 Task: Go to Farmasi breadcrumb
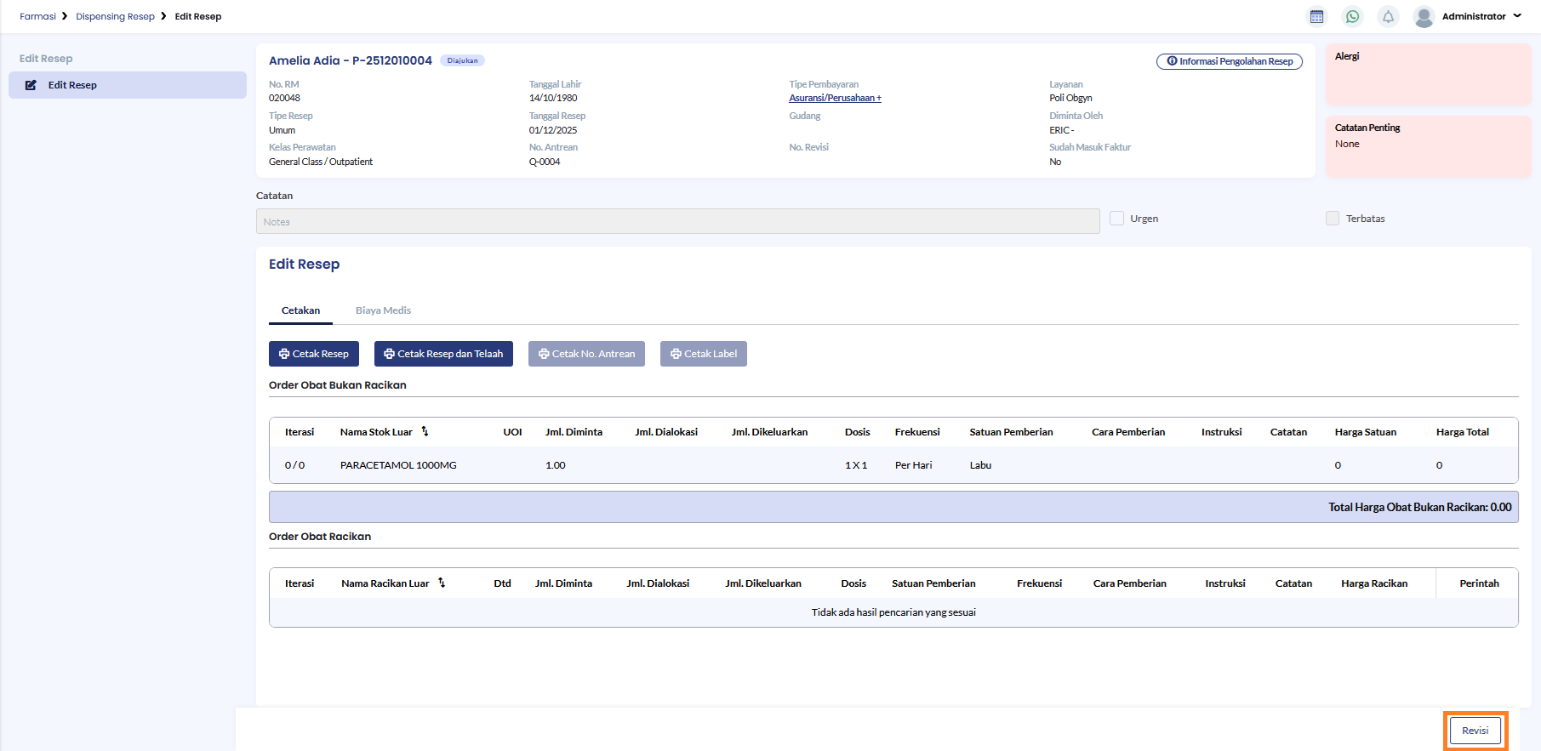[x=37, y=16]
